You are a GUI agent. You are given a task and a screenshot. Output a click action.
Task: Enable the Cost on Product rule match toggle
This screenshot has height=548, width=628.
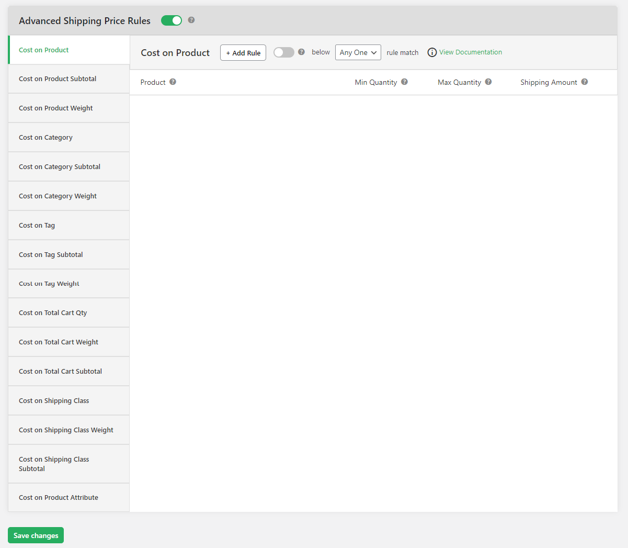pyautogui.click(x=284, y=52)
